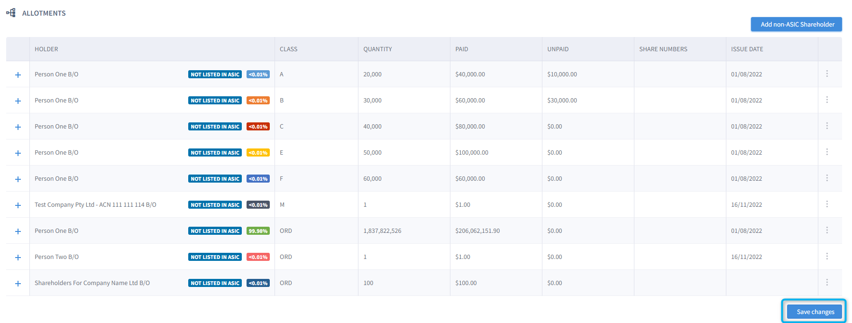This screenshot has width=852, height=323.
Task: Expand the Test Company Pty Ltd row
Action: point(18,205)
